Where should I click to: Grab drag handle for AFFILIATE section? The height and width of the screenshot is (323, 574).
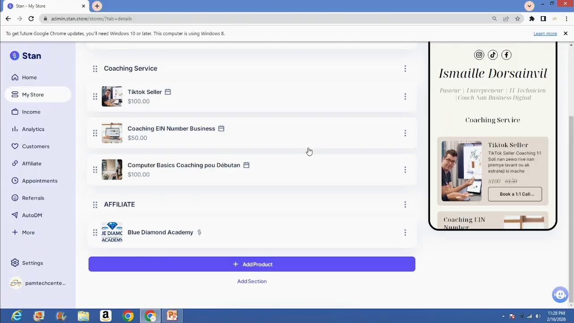pyautogui.click(x=95, y=205)
